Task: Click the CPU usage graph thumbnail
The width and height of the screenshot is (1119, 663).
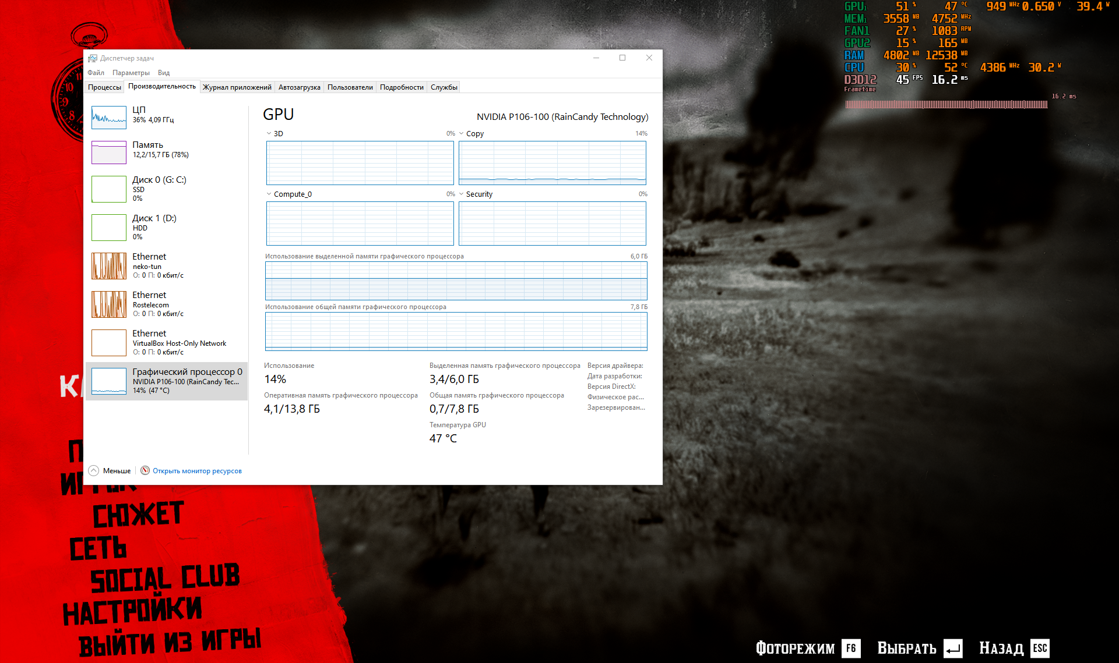Action: (x=109, y=118)
